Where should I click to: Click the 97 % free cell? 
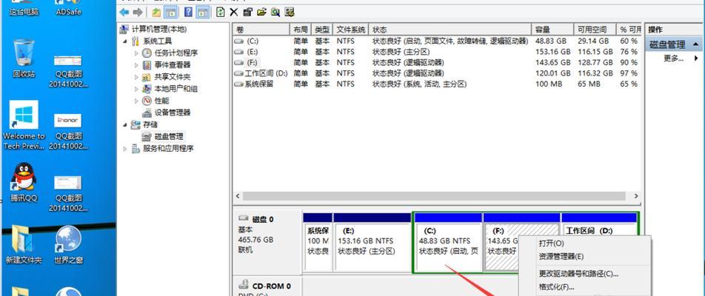[629, 73]
